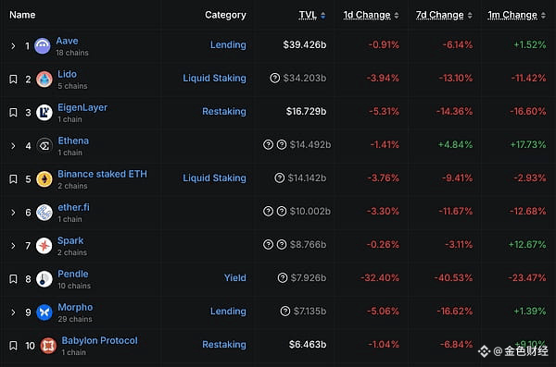
Task: Click the Morpho butterfly logo icon
Action: [x=44, y=312]
